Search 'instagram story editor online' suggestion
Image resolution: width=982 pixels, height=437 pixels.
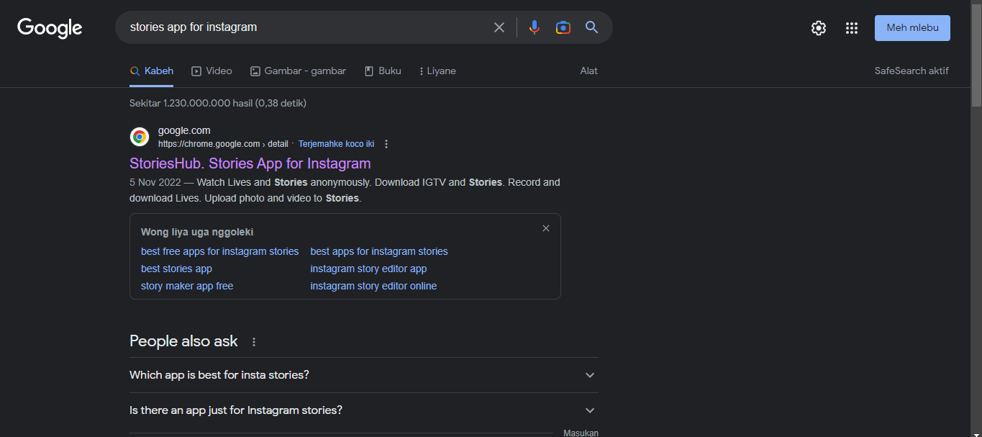point(373,286)
